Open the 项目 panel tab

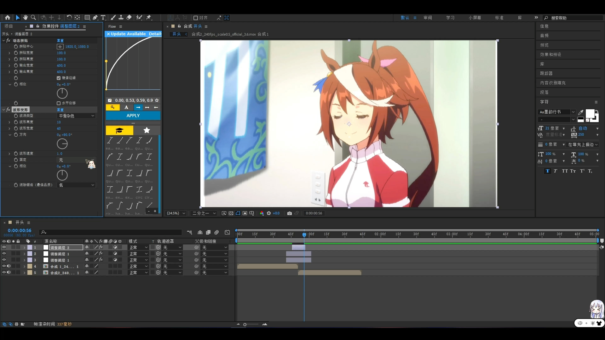(9, 26)
